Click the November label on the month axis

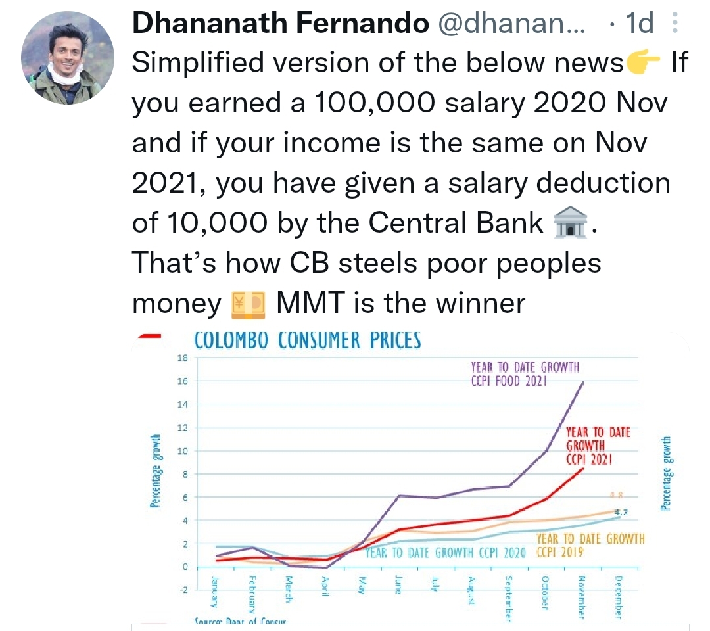click(x=581, y=597)
